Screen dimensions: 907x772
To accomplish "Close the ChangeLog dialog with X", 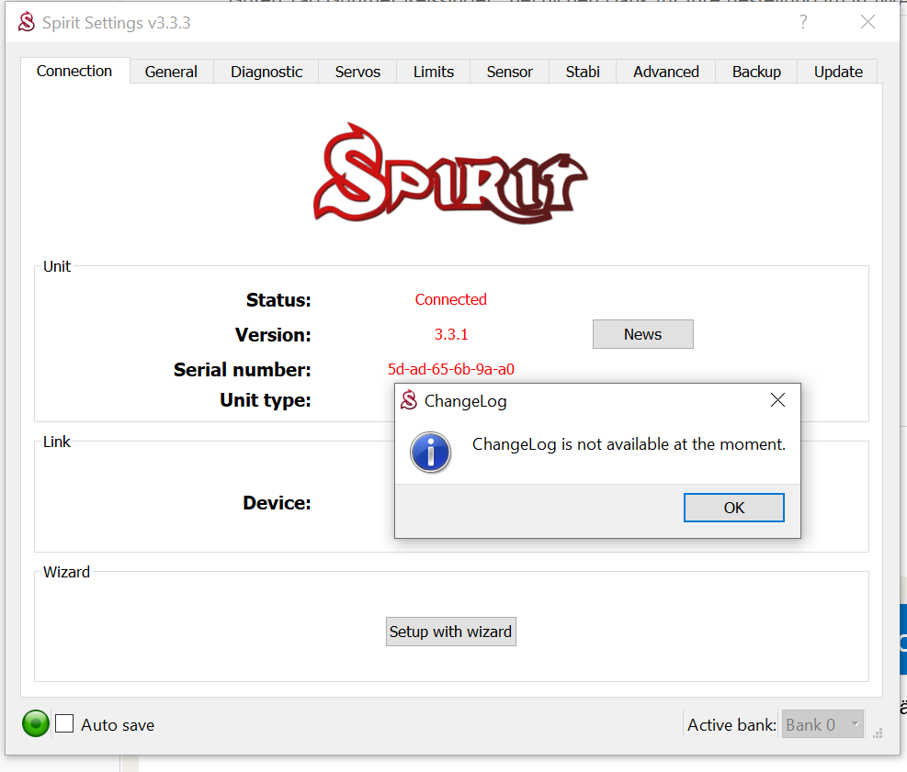I will [x=777, y=400].
